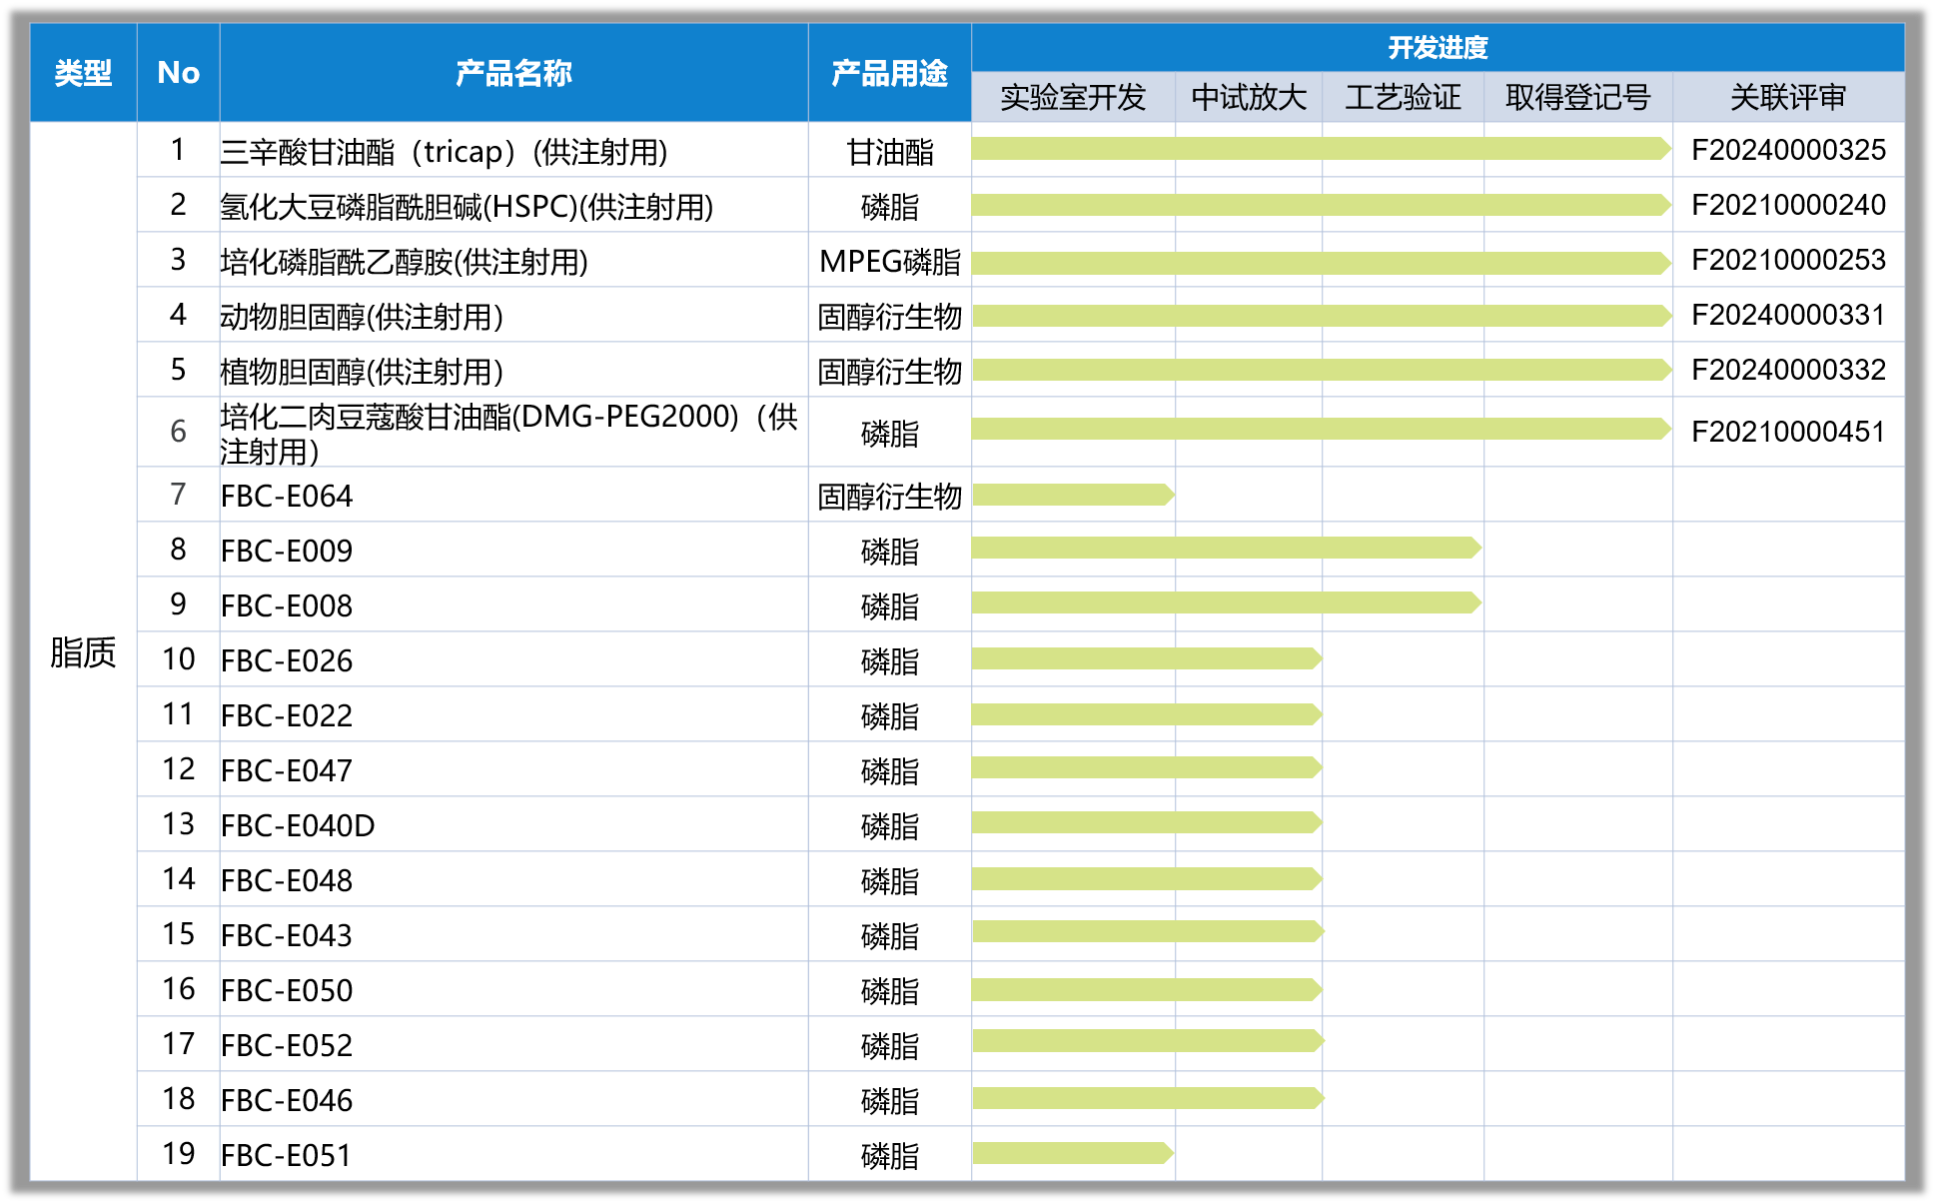Screen dimensions: 1936x1204
Task: Select the 产品用途 column header
Action: (x=889, y=73)
